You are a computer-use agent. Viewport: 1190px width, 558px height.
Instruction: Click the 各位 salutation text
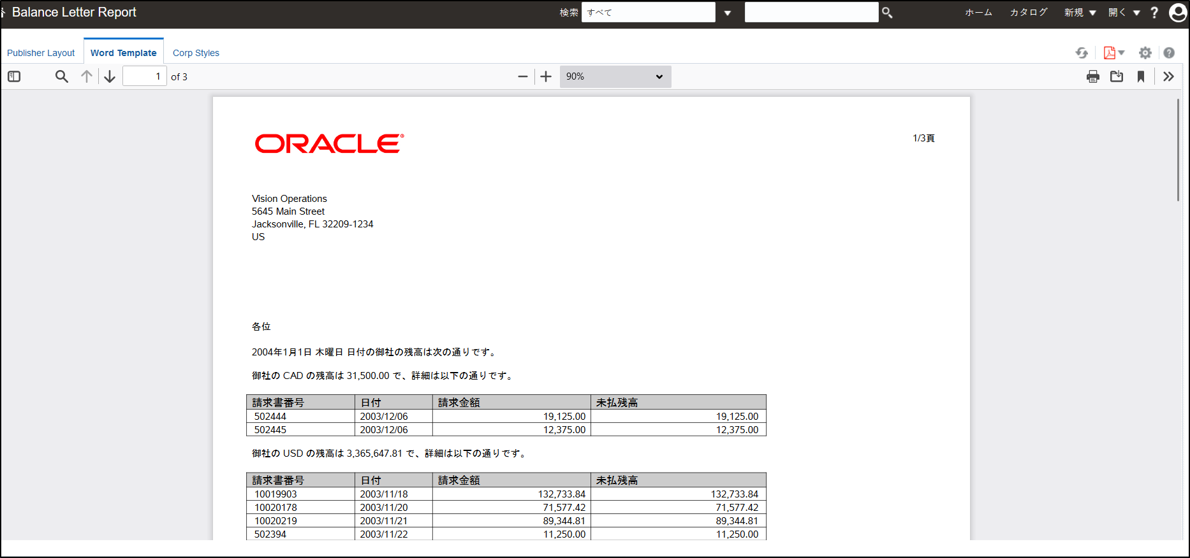coord(261,327)
